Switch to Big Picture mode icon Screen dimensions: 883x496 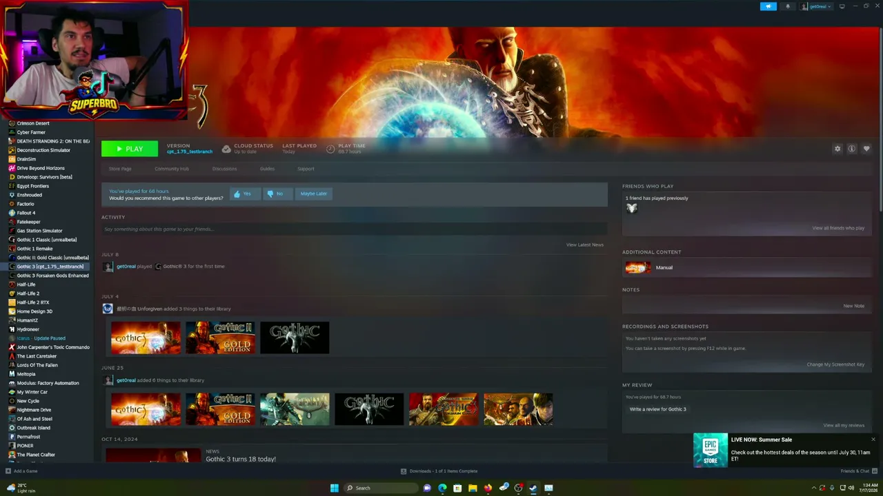[842, 6]
